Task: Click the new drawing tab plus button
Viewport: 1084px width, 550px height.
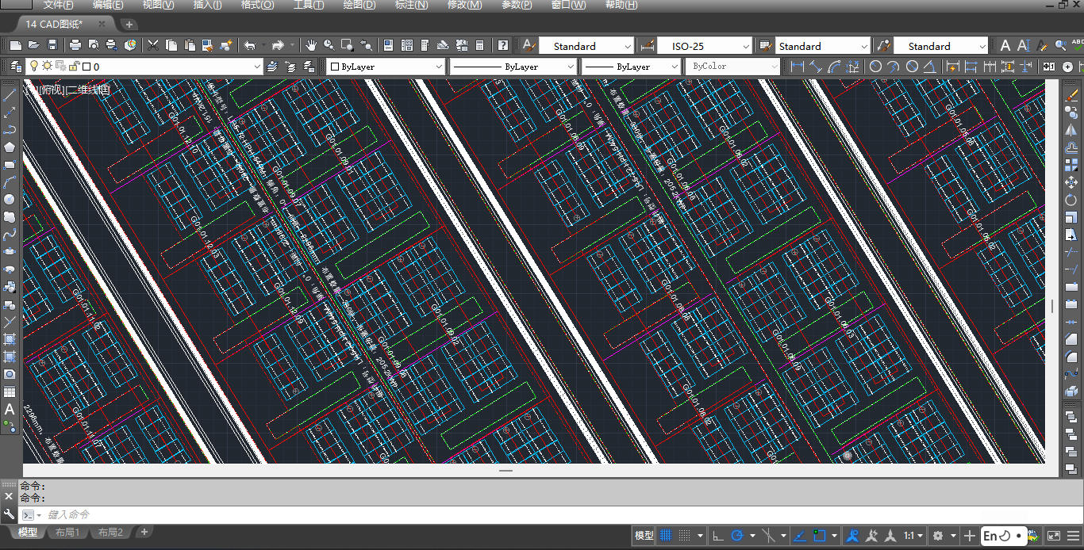Action: (129, 25)
